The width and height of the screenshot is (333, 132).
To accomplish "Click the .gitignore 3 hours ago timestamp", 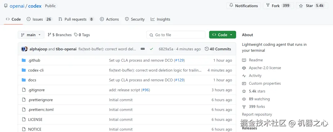I will [x=222, y=90].
